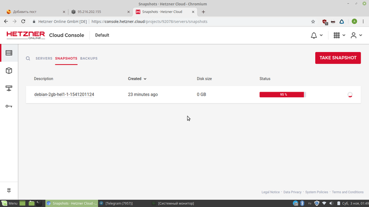Image resolution: width=369 pixels, height=207 pixels.
Task: Switch to the Добавить пост browser tab
Action: coord(35,12)
